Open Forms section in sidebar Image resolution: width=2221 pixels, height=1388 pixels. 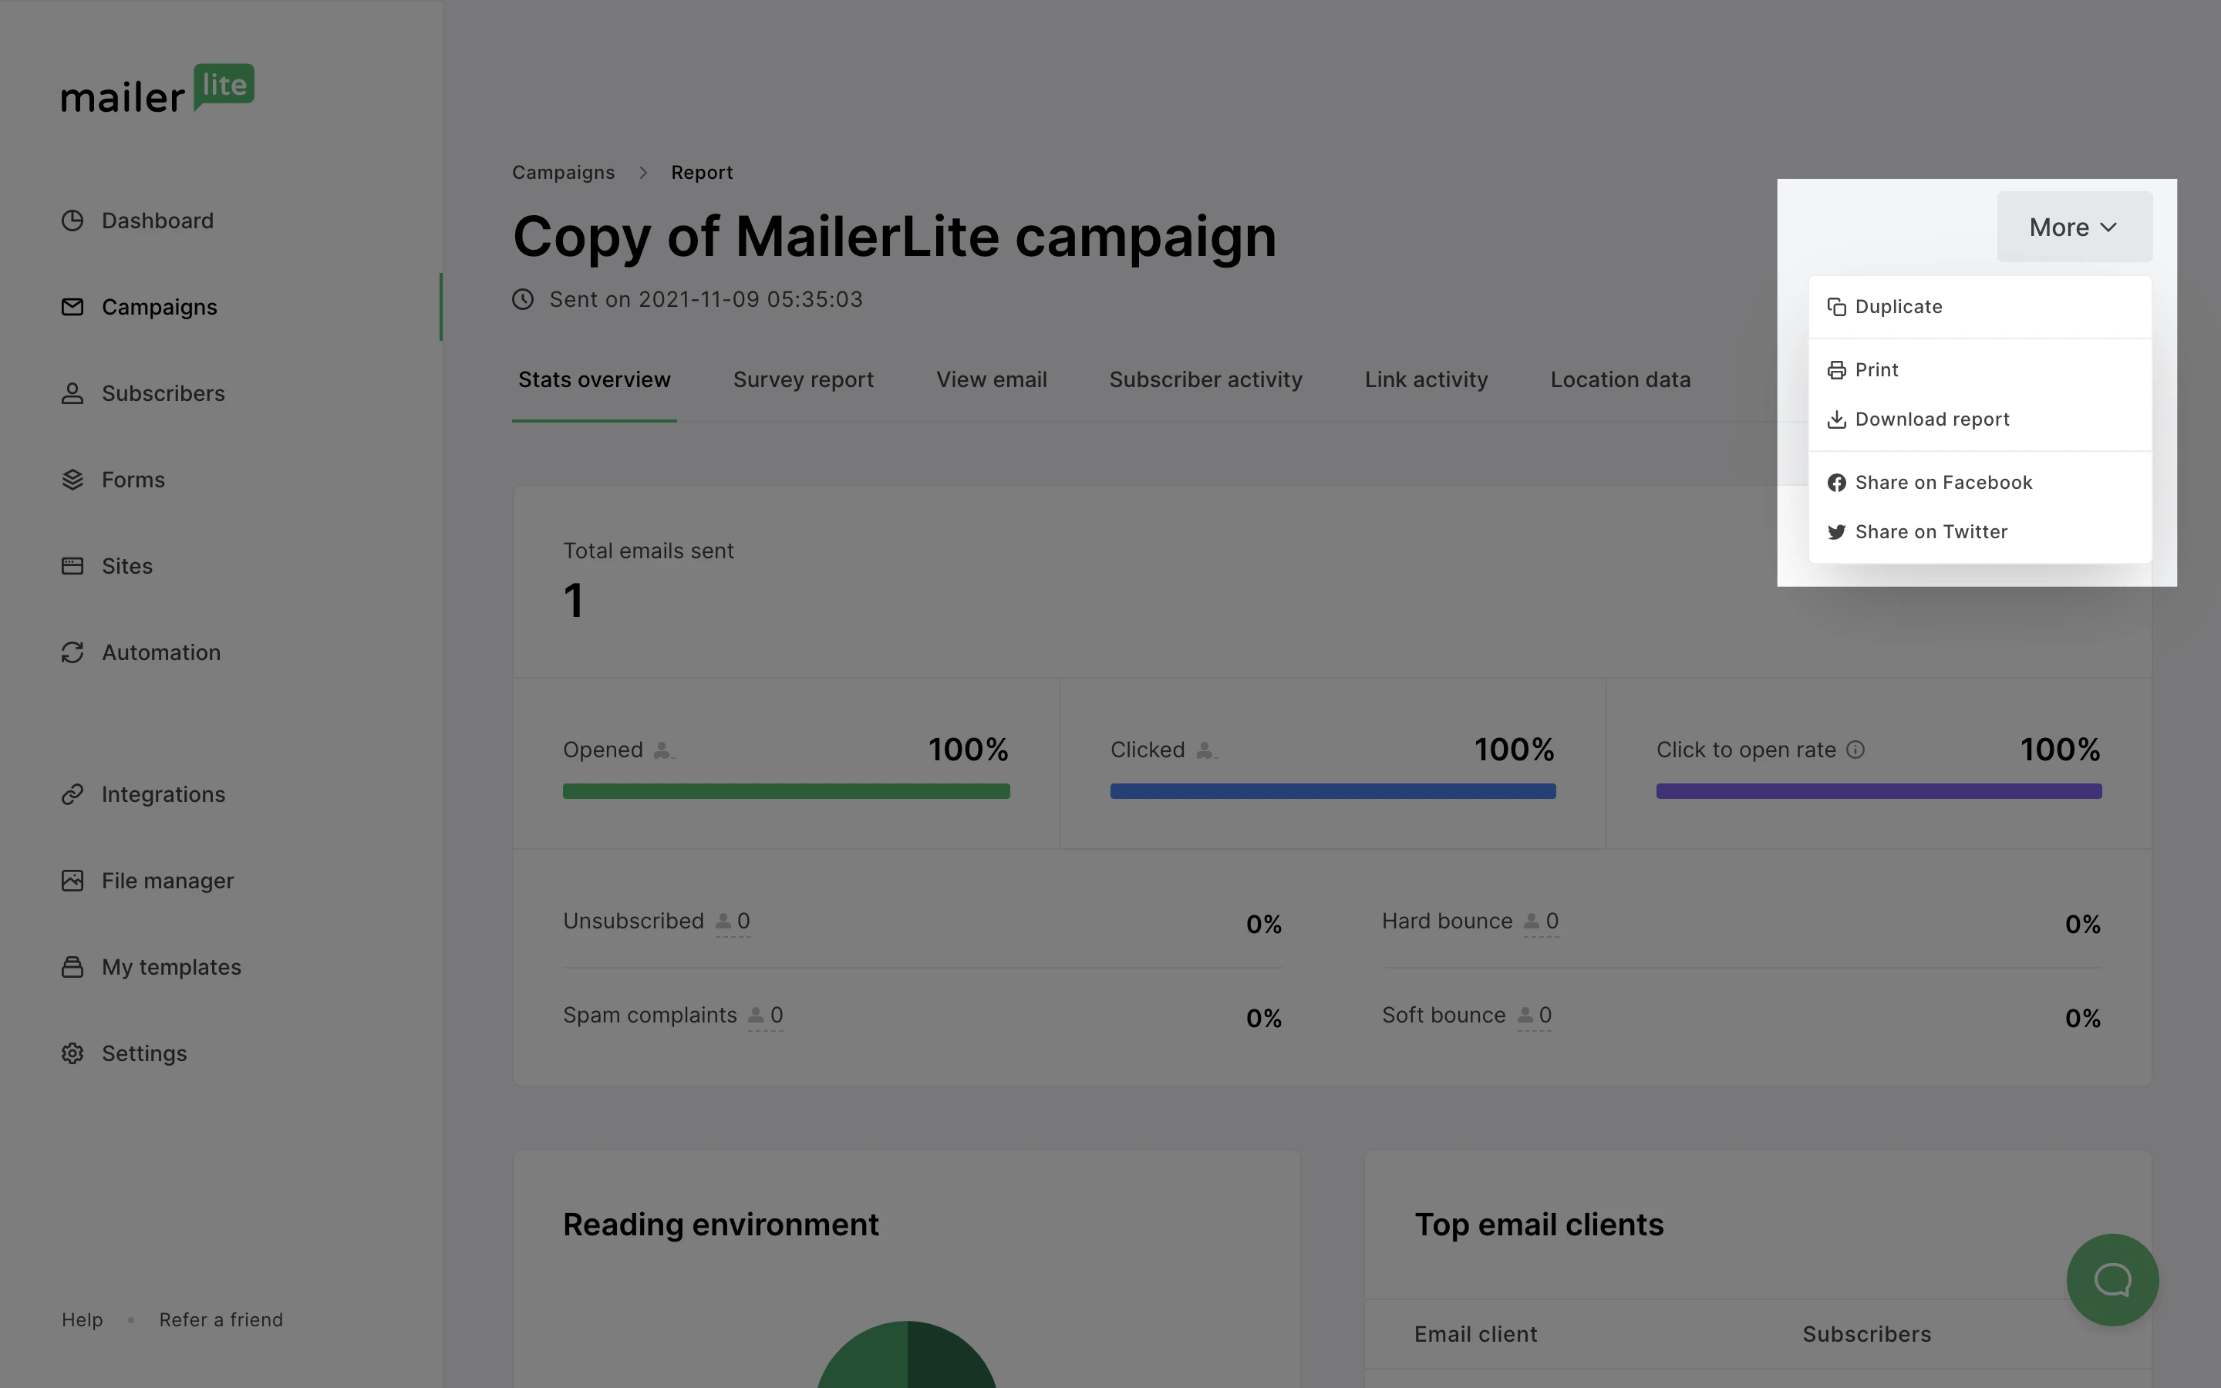click(x=133, y=480)
